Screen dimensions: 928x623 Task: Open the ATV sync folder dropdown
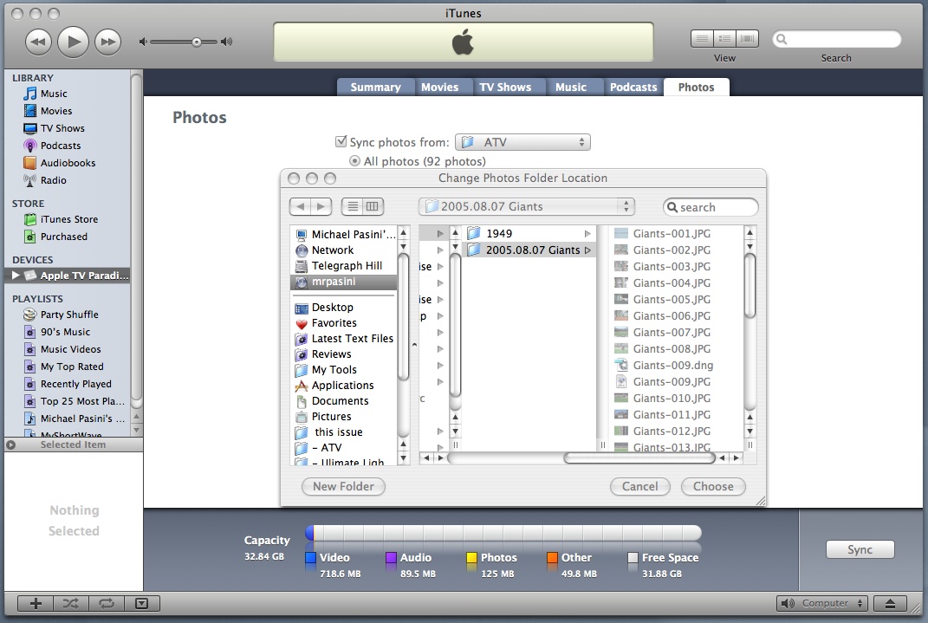522,142
